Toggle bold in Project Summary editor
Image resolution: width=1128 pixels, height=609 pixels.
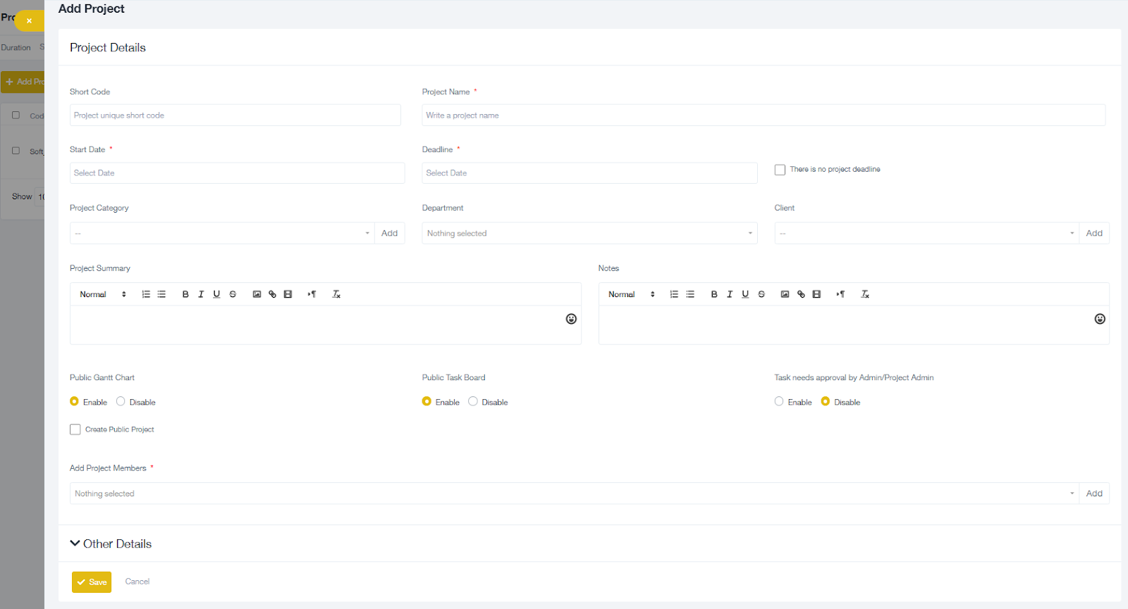185,294
